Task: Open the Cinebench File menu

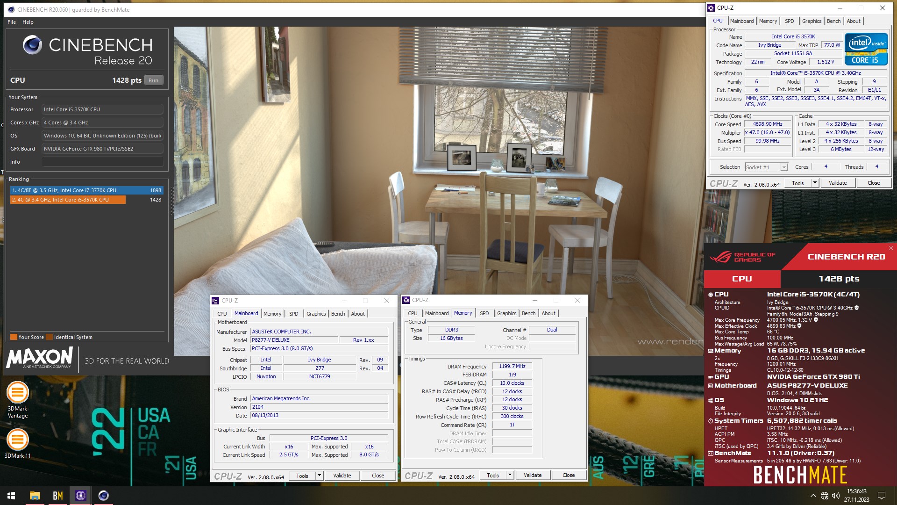Action: 12,22
